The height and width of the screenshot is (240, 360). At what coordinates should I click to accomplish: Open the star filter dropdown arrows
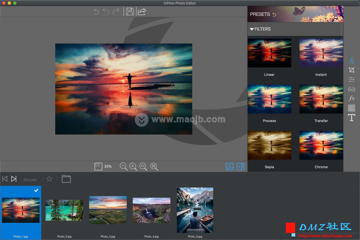(57, 179)
